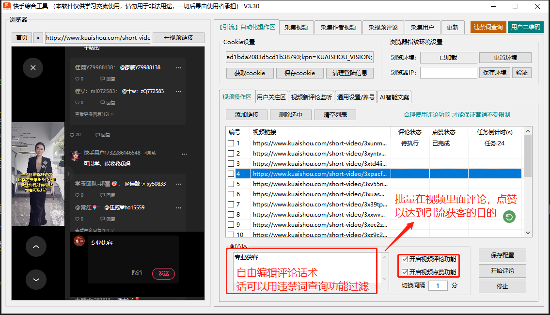Click the up arrow circle on the video preview
Image resolution: width=550 pixels, height=315 pixels.
(x=36, y=247)
